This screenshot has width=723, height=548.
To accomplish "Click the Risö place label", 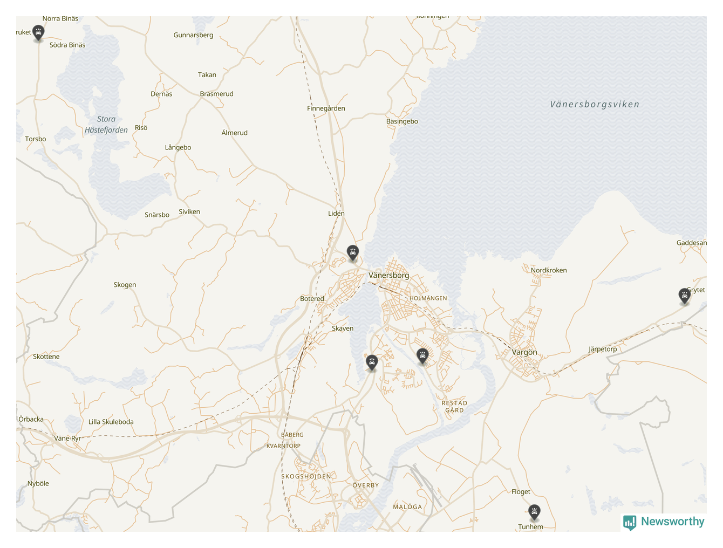I will click(141, 128).
